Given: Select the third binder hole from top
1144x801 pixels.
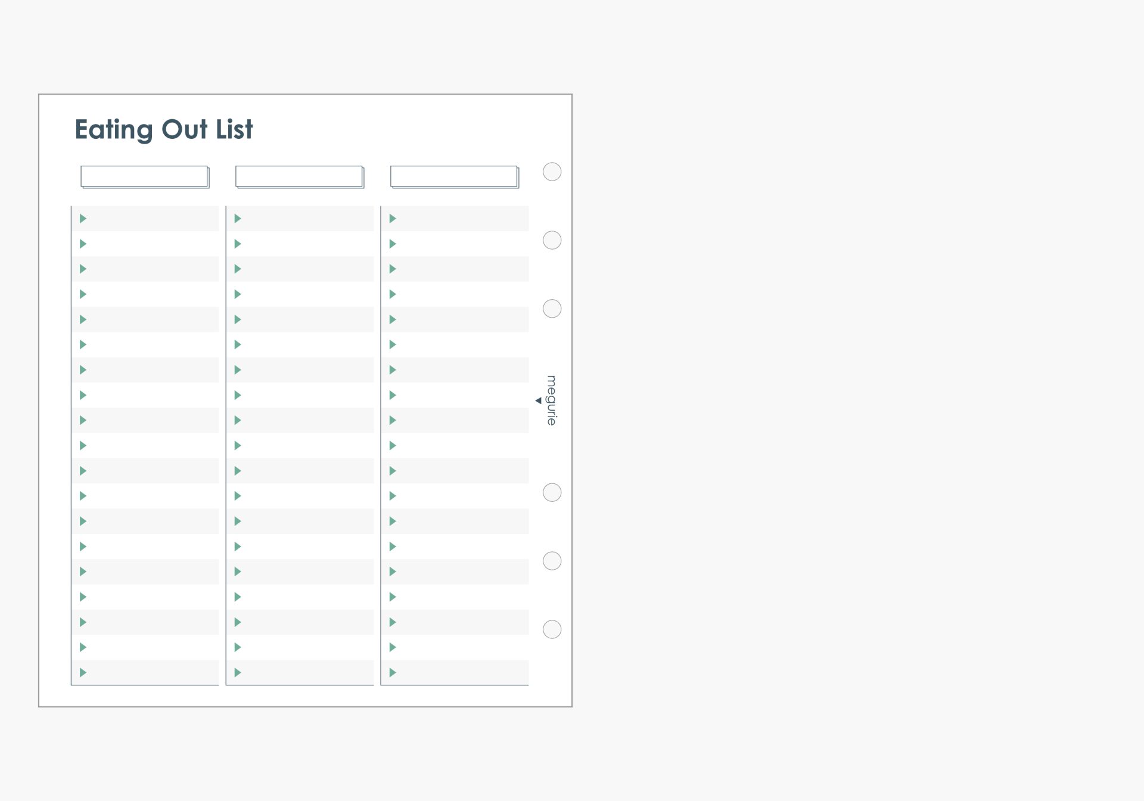Looking at the screenshot, I should tap(552, 309).
